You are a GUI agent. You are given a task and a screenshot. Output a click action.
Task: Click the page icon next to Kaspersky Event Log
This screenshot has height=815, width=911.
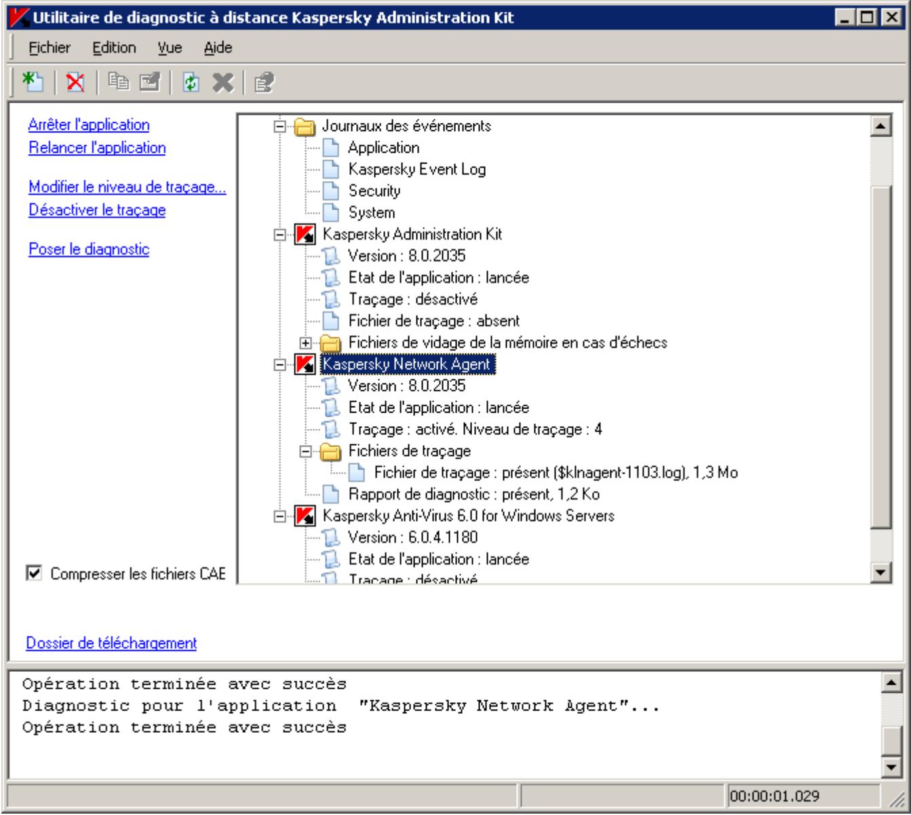pos(330,169)
